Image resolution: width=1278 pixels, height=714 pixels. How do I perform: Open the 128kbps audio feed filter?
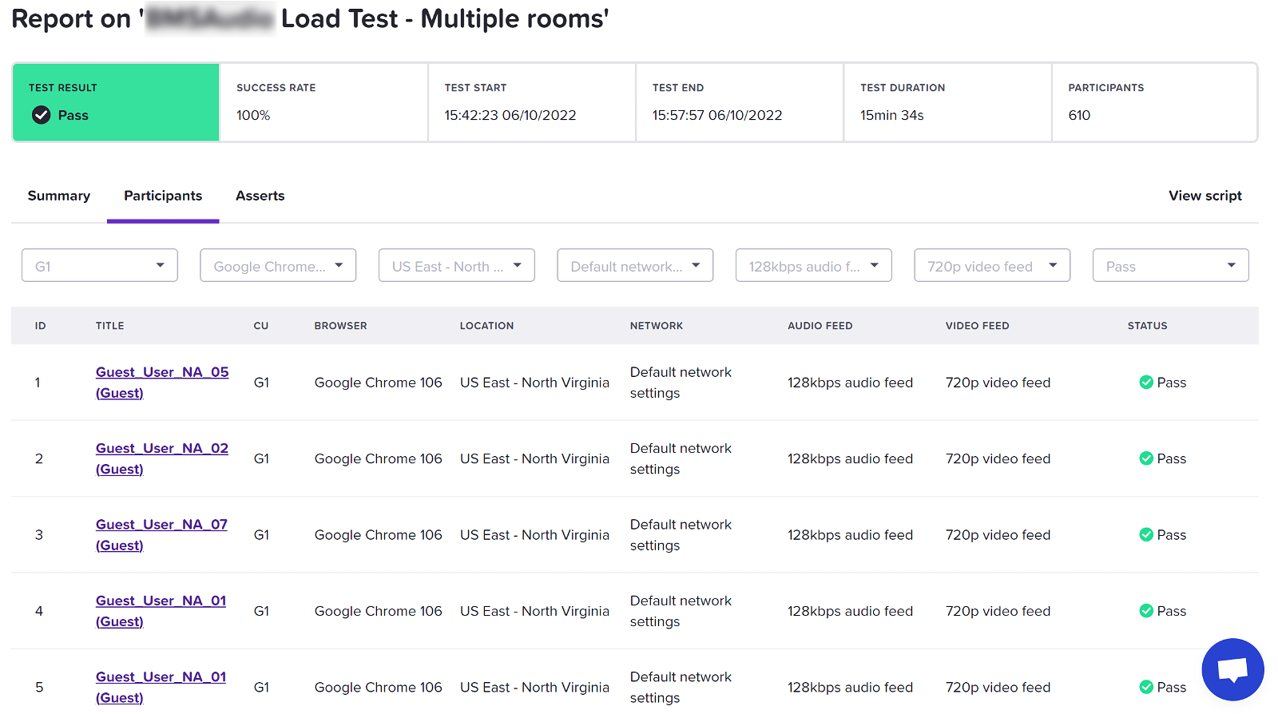click(x=813, y=266)
